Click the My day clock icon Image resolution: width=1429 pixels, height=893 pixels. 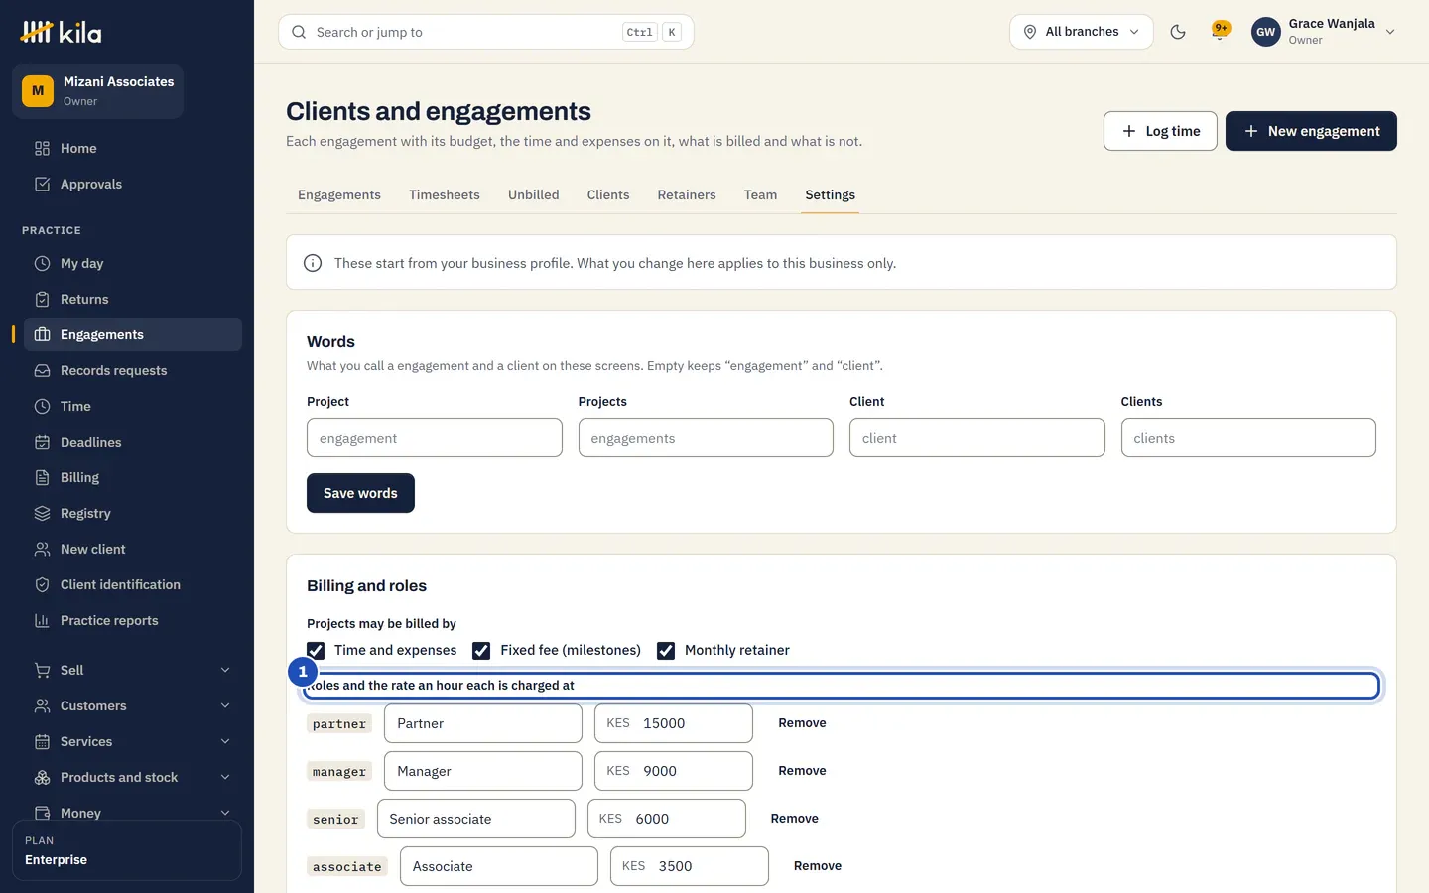pyautogui.click(x=42, y=263)
